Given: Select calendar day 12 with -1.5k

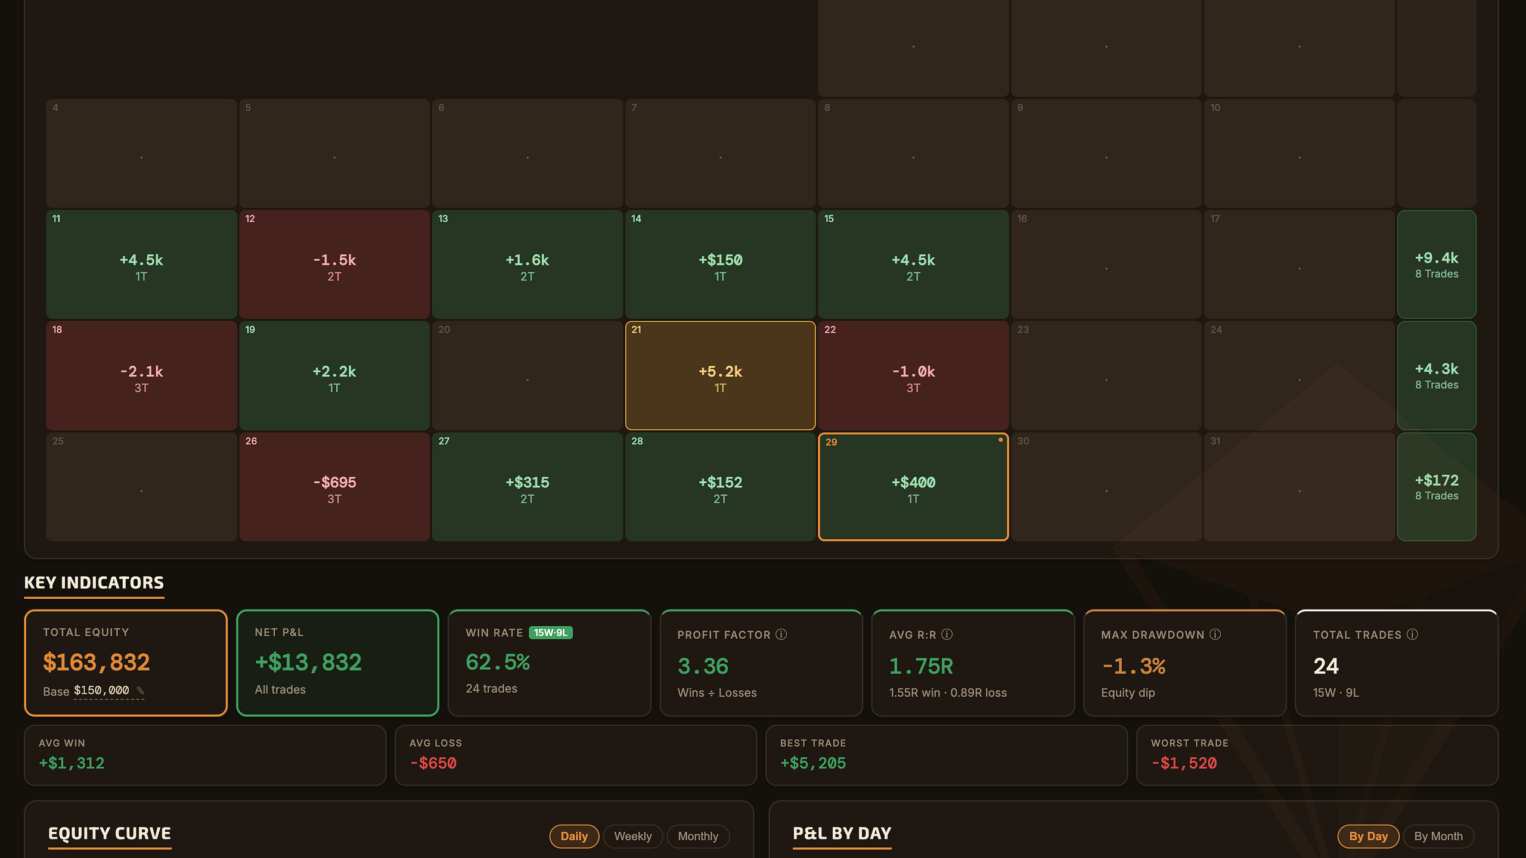Looking at the screenshot, I should pos(334,264).
